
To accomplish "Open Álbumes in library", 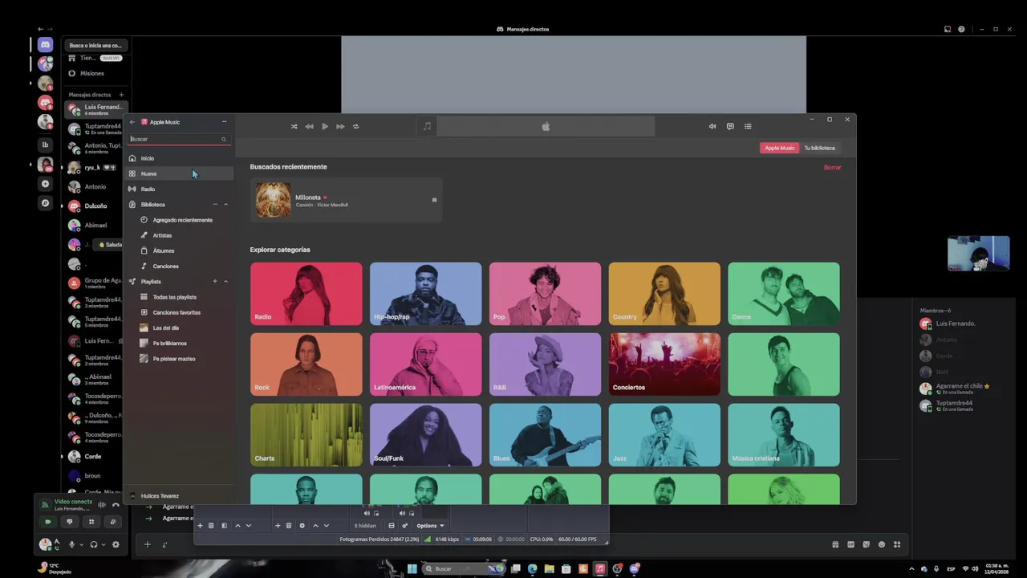I will tap(179, 250).
